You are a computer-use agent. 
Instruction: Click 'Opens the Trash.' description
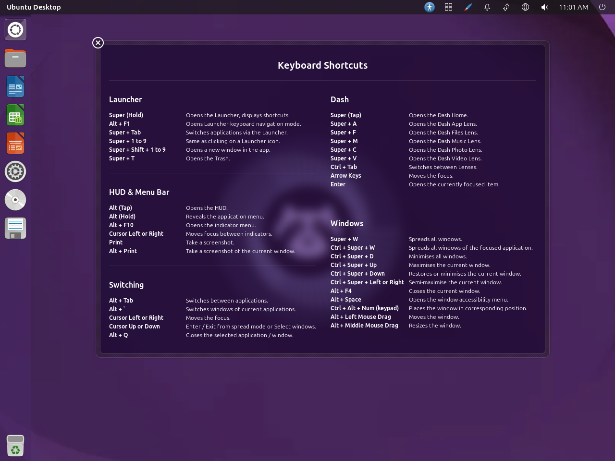point(208,158)
